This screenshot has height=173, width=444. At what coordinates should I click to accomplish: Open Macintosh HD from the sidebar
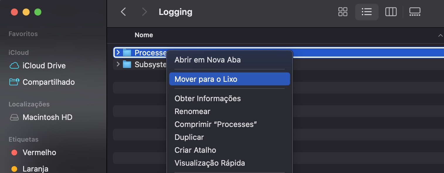tap(48, 117)
